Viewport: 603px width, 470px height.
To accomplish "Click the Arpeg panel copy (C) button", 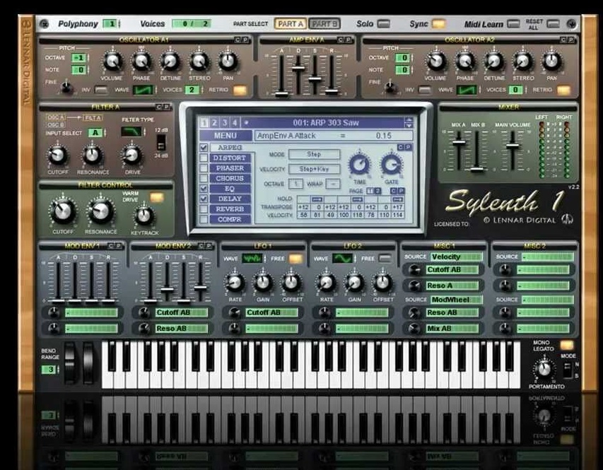I will click(400, 147).
